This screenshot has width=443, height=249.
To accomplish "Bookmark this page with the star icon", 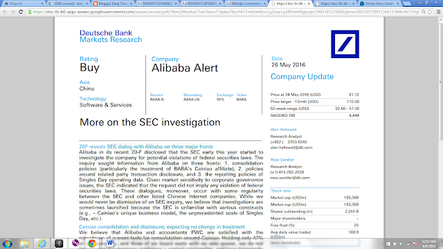I will click(430, 12).
